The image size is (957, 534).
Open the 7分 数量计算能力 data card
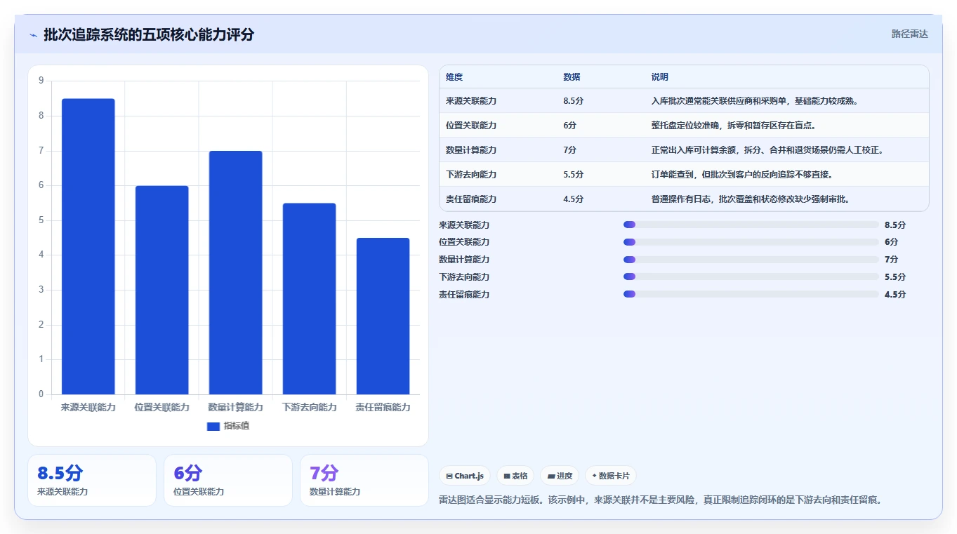[364, 480]
